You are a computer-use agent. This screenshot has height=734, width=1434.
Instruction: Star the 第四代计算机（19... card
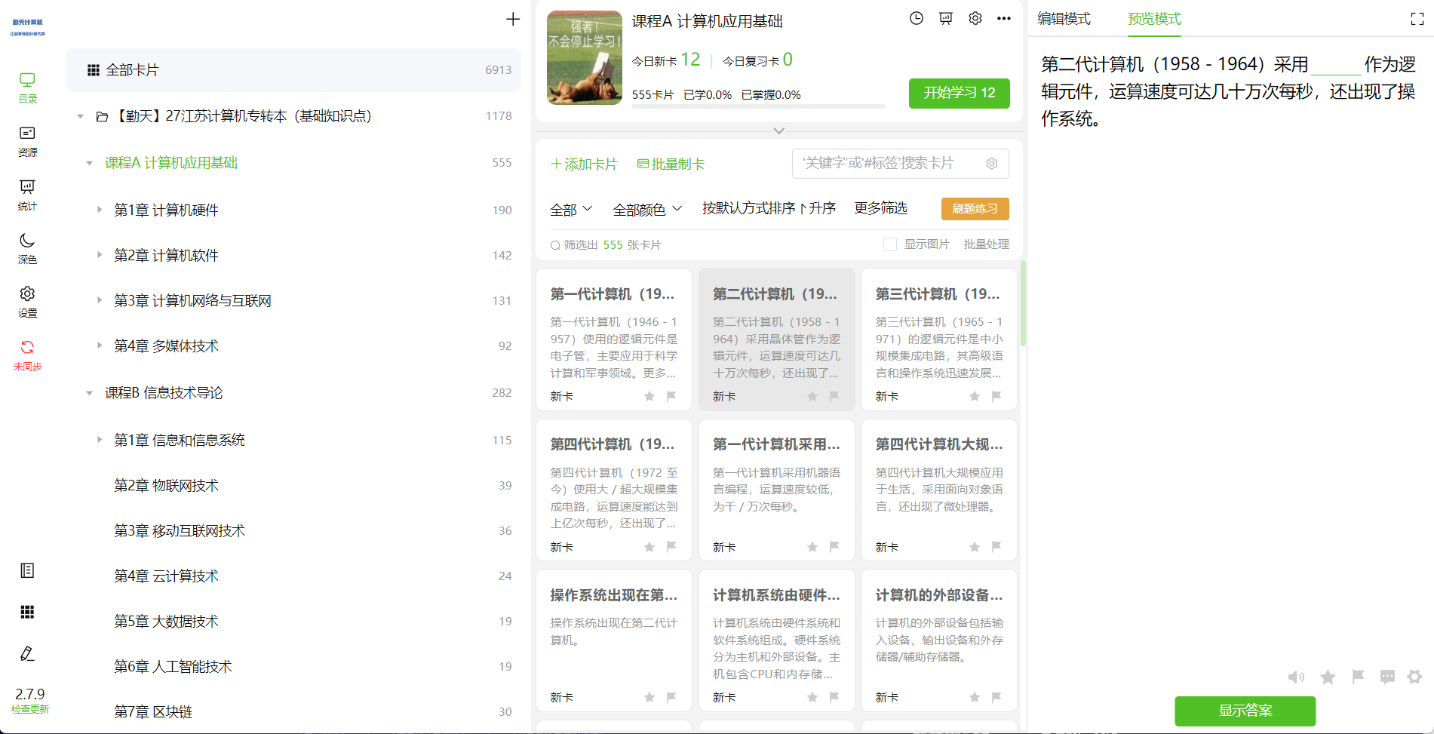click(x=649, y=547)
